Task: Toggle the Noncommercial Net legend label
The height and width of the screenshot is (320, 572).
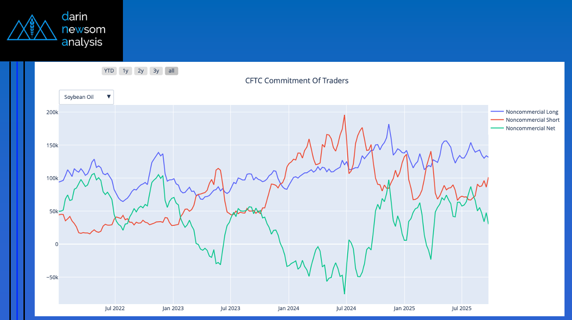Action: click(530, 128)
